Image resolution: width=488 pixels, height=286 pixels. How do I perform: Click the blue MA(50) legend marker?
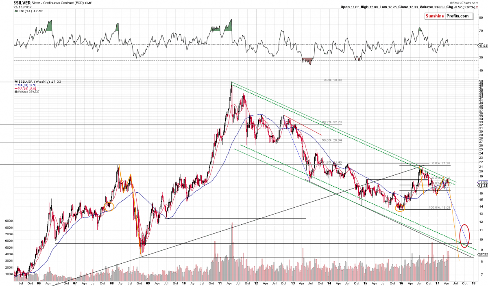click(15, 85)
